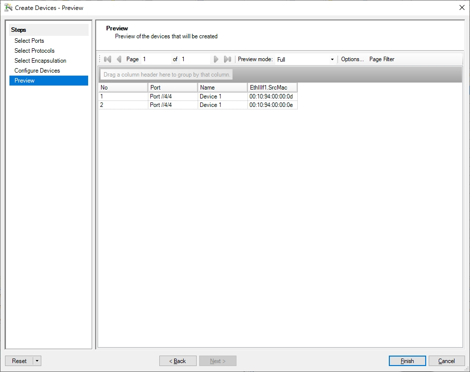
Task: Click the Reset button
Action: click(x=19, y=361)
